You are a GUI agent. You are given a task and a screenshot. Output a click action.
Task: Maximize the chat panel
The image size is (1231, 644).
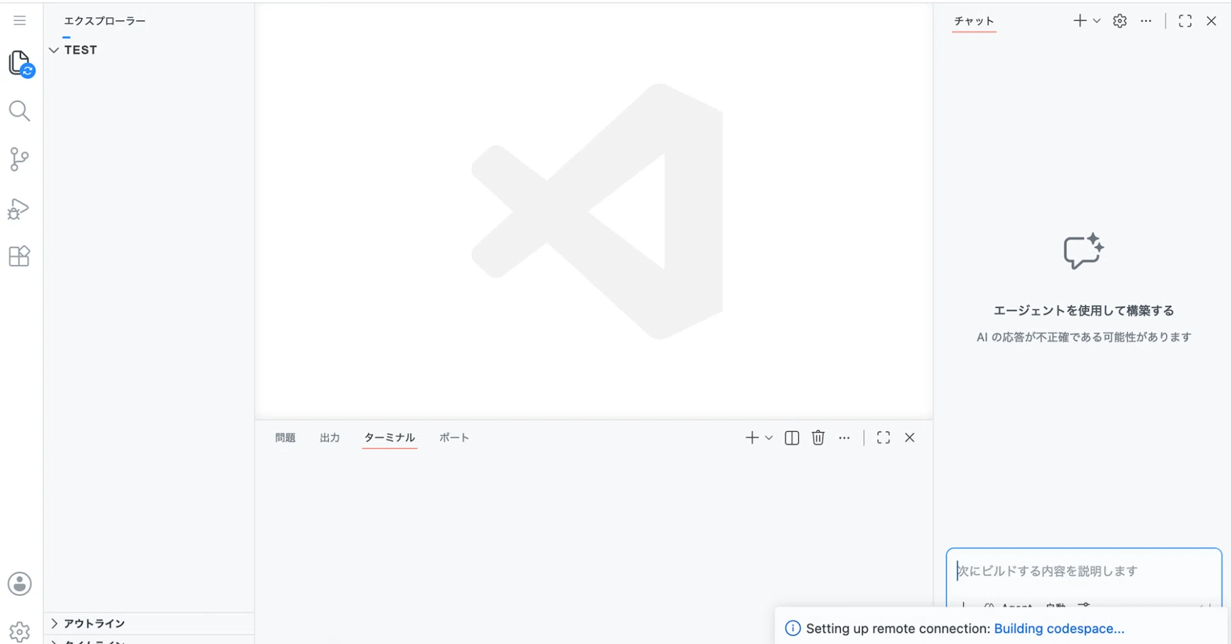tap(1185, 21)
